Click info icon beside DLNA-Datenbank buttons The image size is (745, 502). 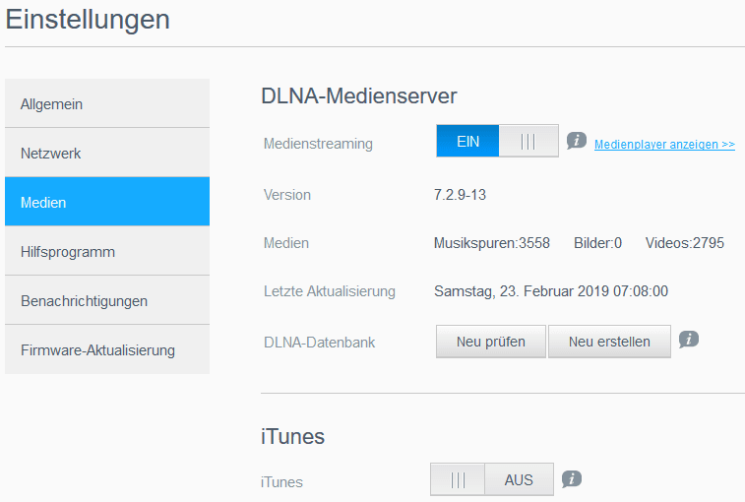click(x=689, y=340)
